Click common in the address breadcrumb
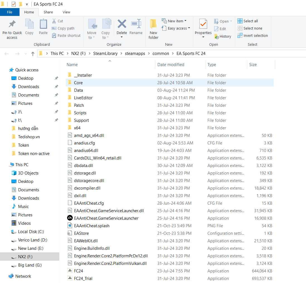Viewport: 306px width, 283px height. point(161,54)
